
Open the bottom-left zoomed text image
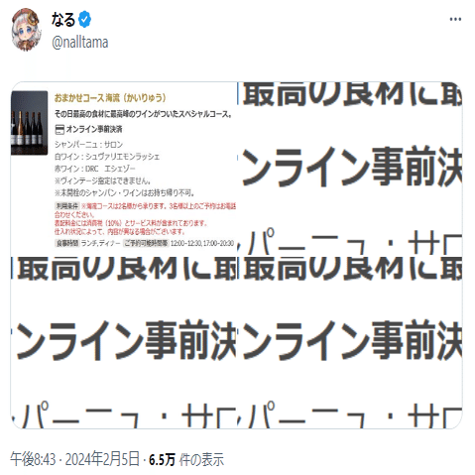click(x=124, y=342)
